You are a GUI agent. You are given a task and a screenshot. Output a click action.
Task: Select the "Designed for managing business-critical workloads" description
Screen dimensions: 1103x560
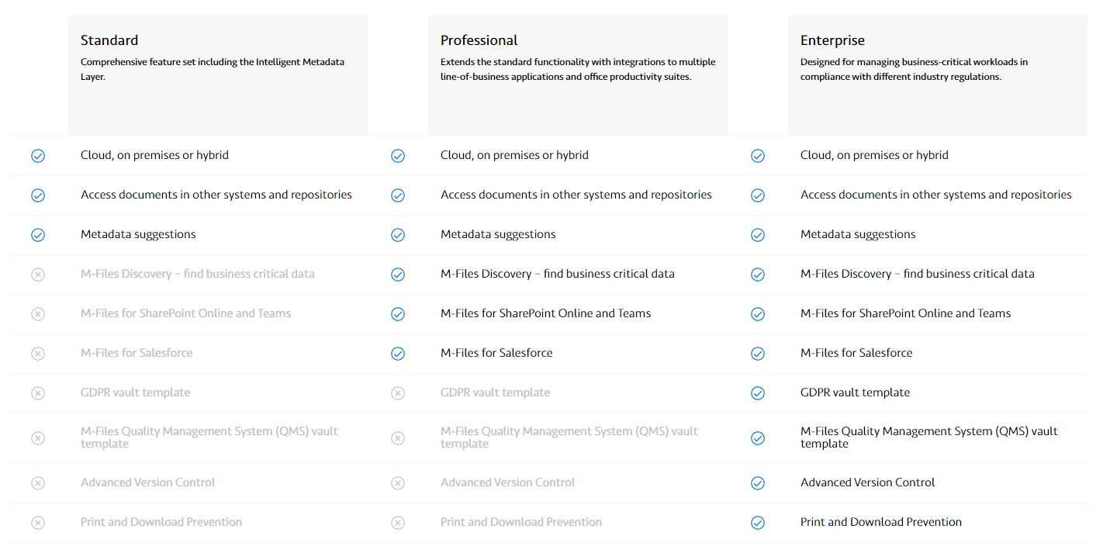click(x=915, y=69)
